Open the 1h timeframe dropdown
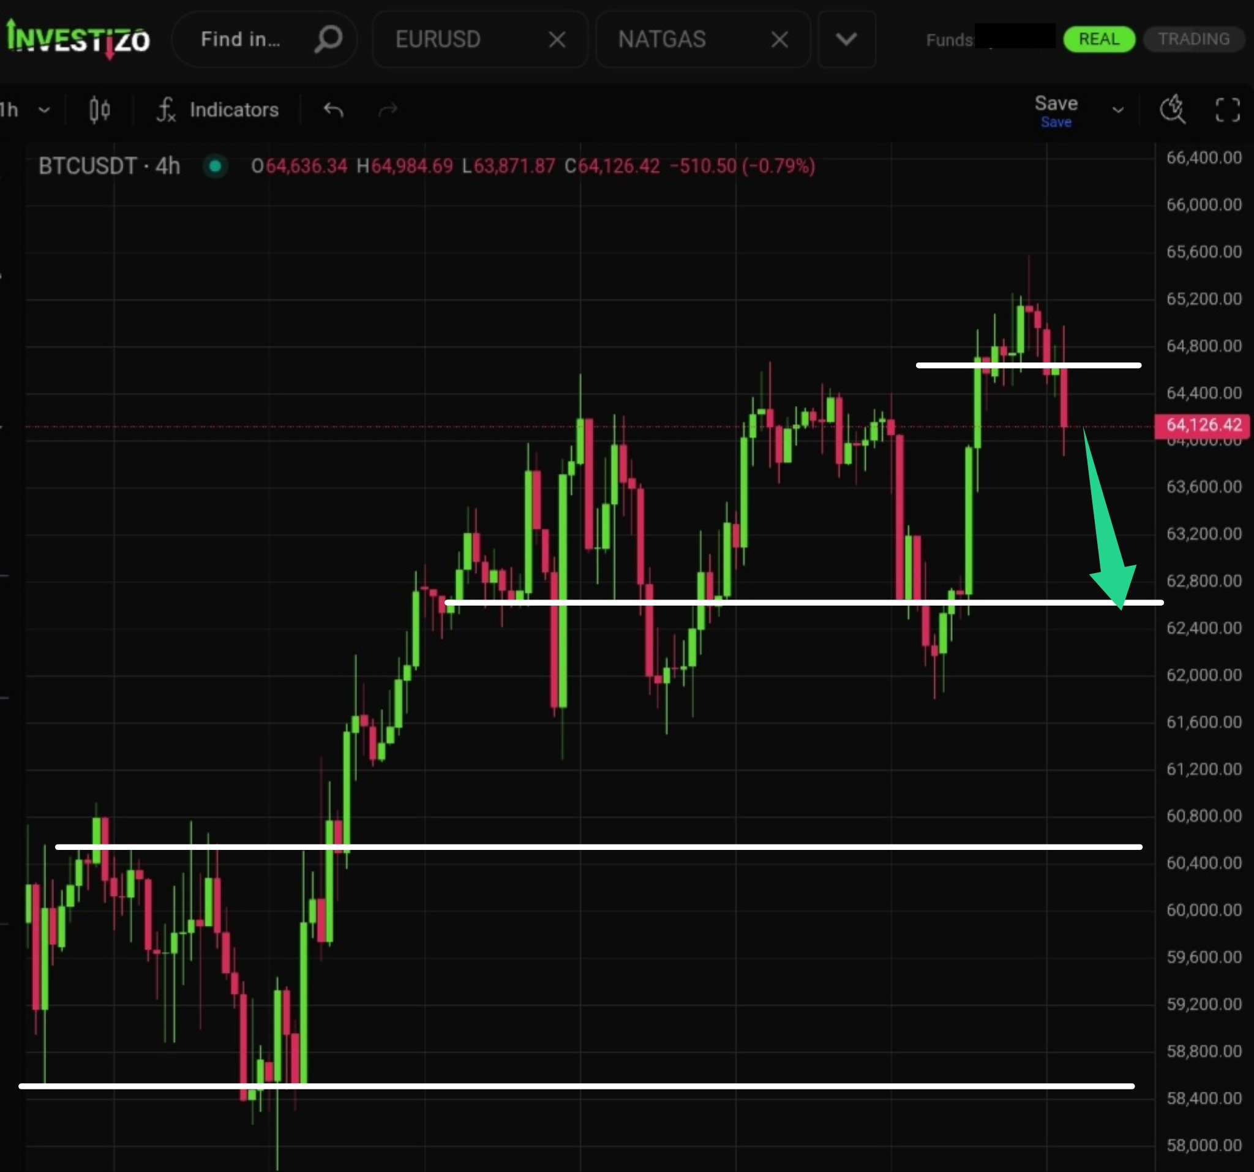Image resolution: width=1254 pixels, height=1172 pixels. 25,110
